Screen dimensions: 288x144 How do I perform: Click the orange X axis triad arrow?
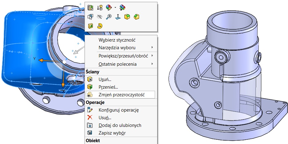[x=63, y=84]
